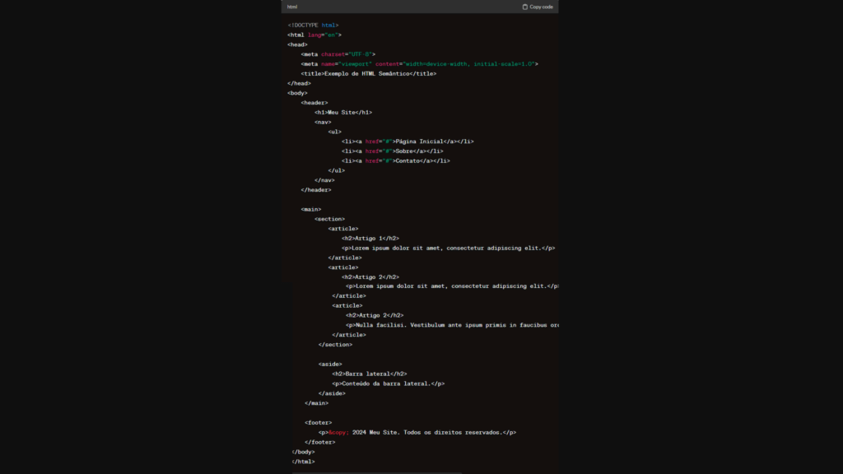
Task: Click the opening <footer> tag line
Action: 319,422
